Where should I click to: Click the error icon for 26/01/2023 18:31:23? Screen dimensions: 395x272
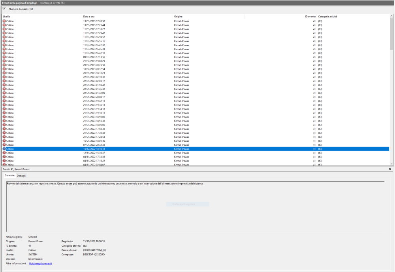point(4,73)
